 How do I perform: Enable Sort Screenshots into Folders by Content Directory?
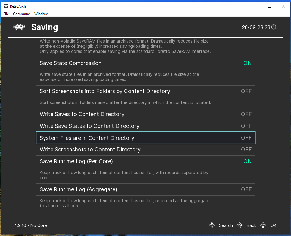click(246, 91)
